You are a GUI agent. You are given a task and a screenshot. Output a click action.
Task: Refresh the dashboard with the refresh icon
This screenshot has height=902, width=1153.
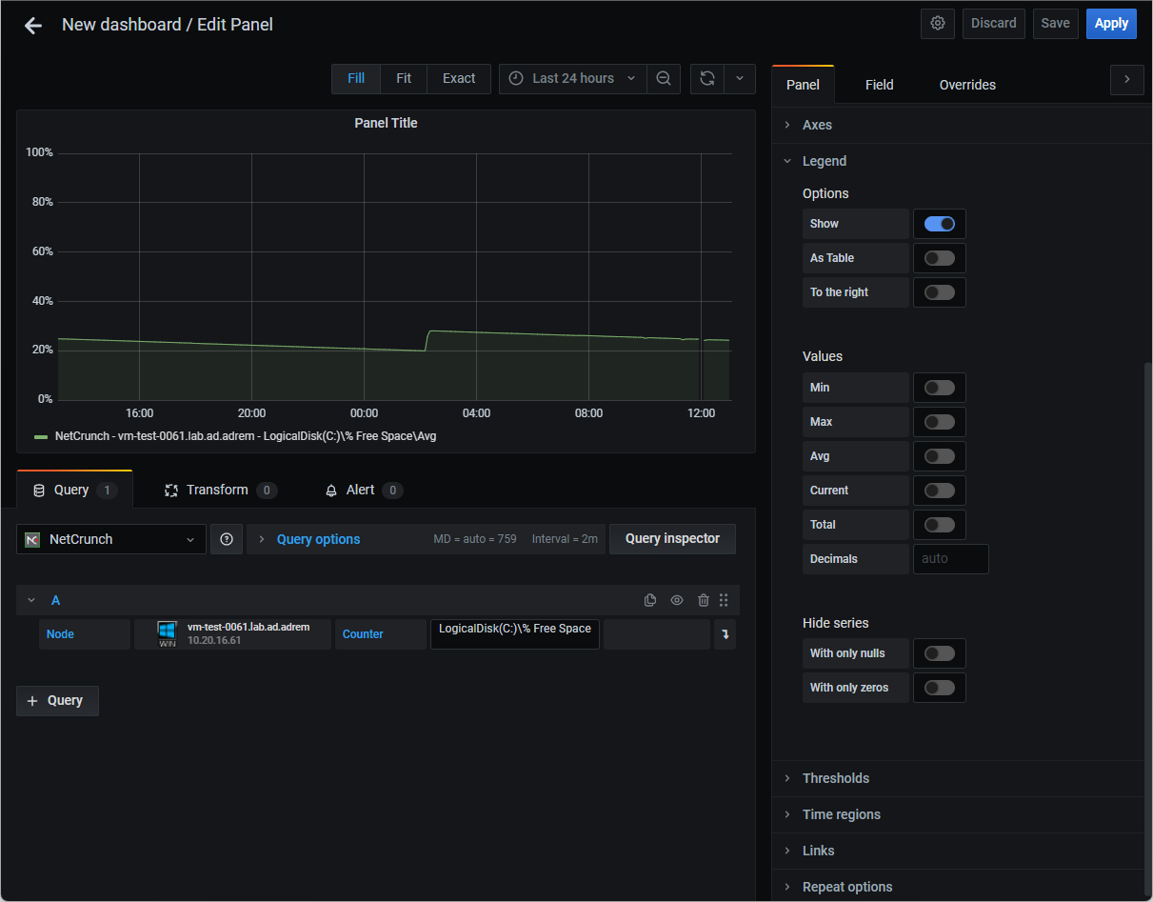tap(707, 79)
